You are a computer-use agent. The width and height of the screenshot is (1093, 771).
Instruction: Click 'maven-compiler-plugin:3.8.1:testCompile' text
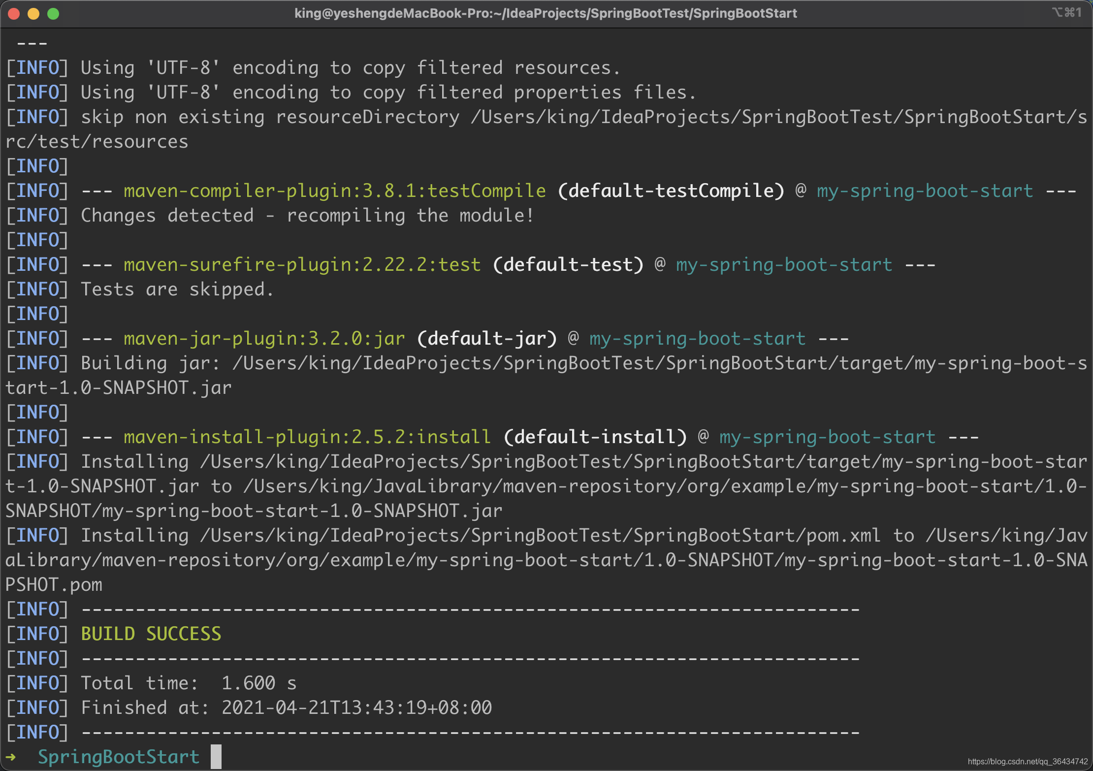tap(335, 191)
